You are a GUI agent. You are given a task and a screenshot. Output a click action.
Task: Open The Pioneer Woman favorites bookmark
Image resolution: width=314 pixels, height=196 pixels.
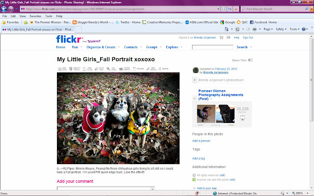[x=50, y=23]
